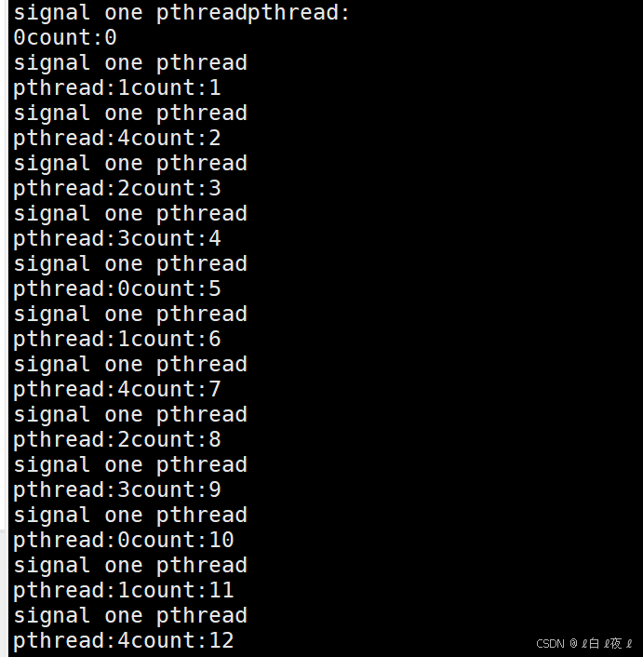The height and width of the screenshot is (657, 643).
Task: Click the 'pthread:1count:11' line
Action: coord(124,592)
